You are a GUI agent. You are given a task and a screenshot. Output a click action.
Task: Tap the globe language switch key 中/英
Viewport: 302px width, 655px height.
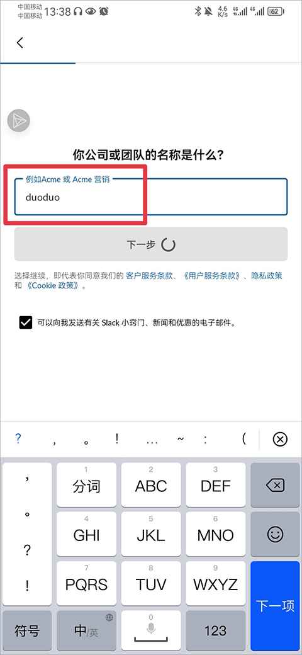point(86,630)
